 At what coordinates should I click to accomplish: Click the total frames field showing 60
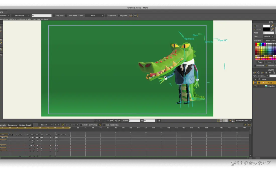point(149,121)
